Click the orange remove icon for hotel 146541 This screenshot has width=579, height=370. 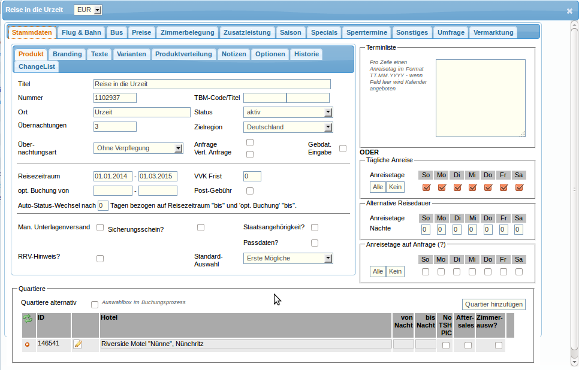(27, 345)
